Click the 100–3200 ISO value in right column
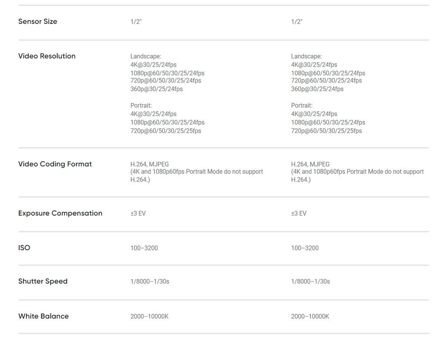 click(304, 248)
